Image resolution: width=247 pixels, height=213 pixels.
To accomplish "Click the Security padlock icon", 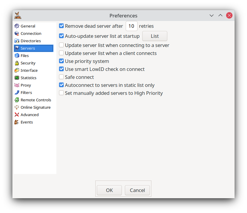I will coord(17,63).
